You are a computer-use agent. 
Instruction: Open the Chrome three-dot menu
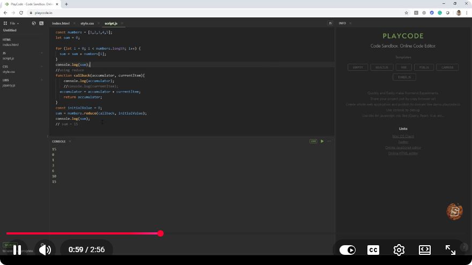coord(467,13)
